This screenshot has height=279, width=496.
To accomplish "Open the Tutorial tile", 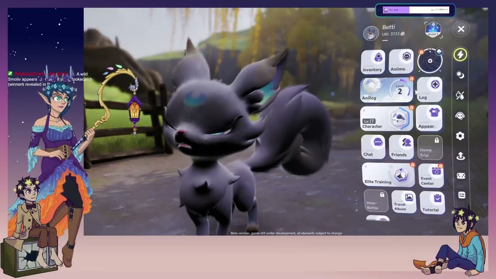I will (432, 203).
